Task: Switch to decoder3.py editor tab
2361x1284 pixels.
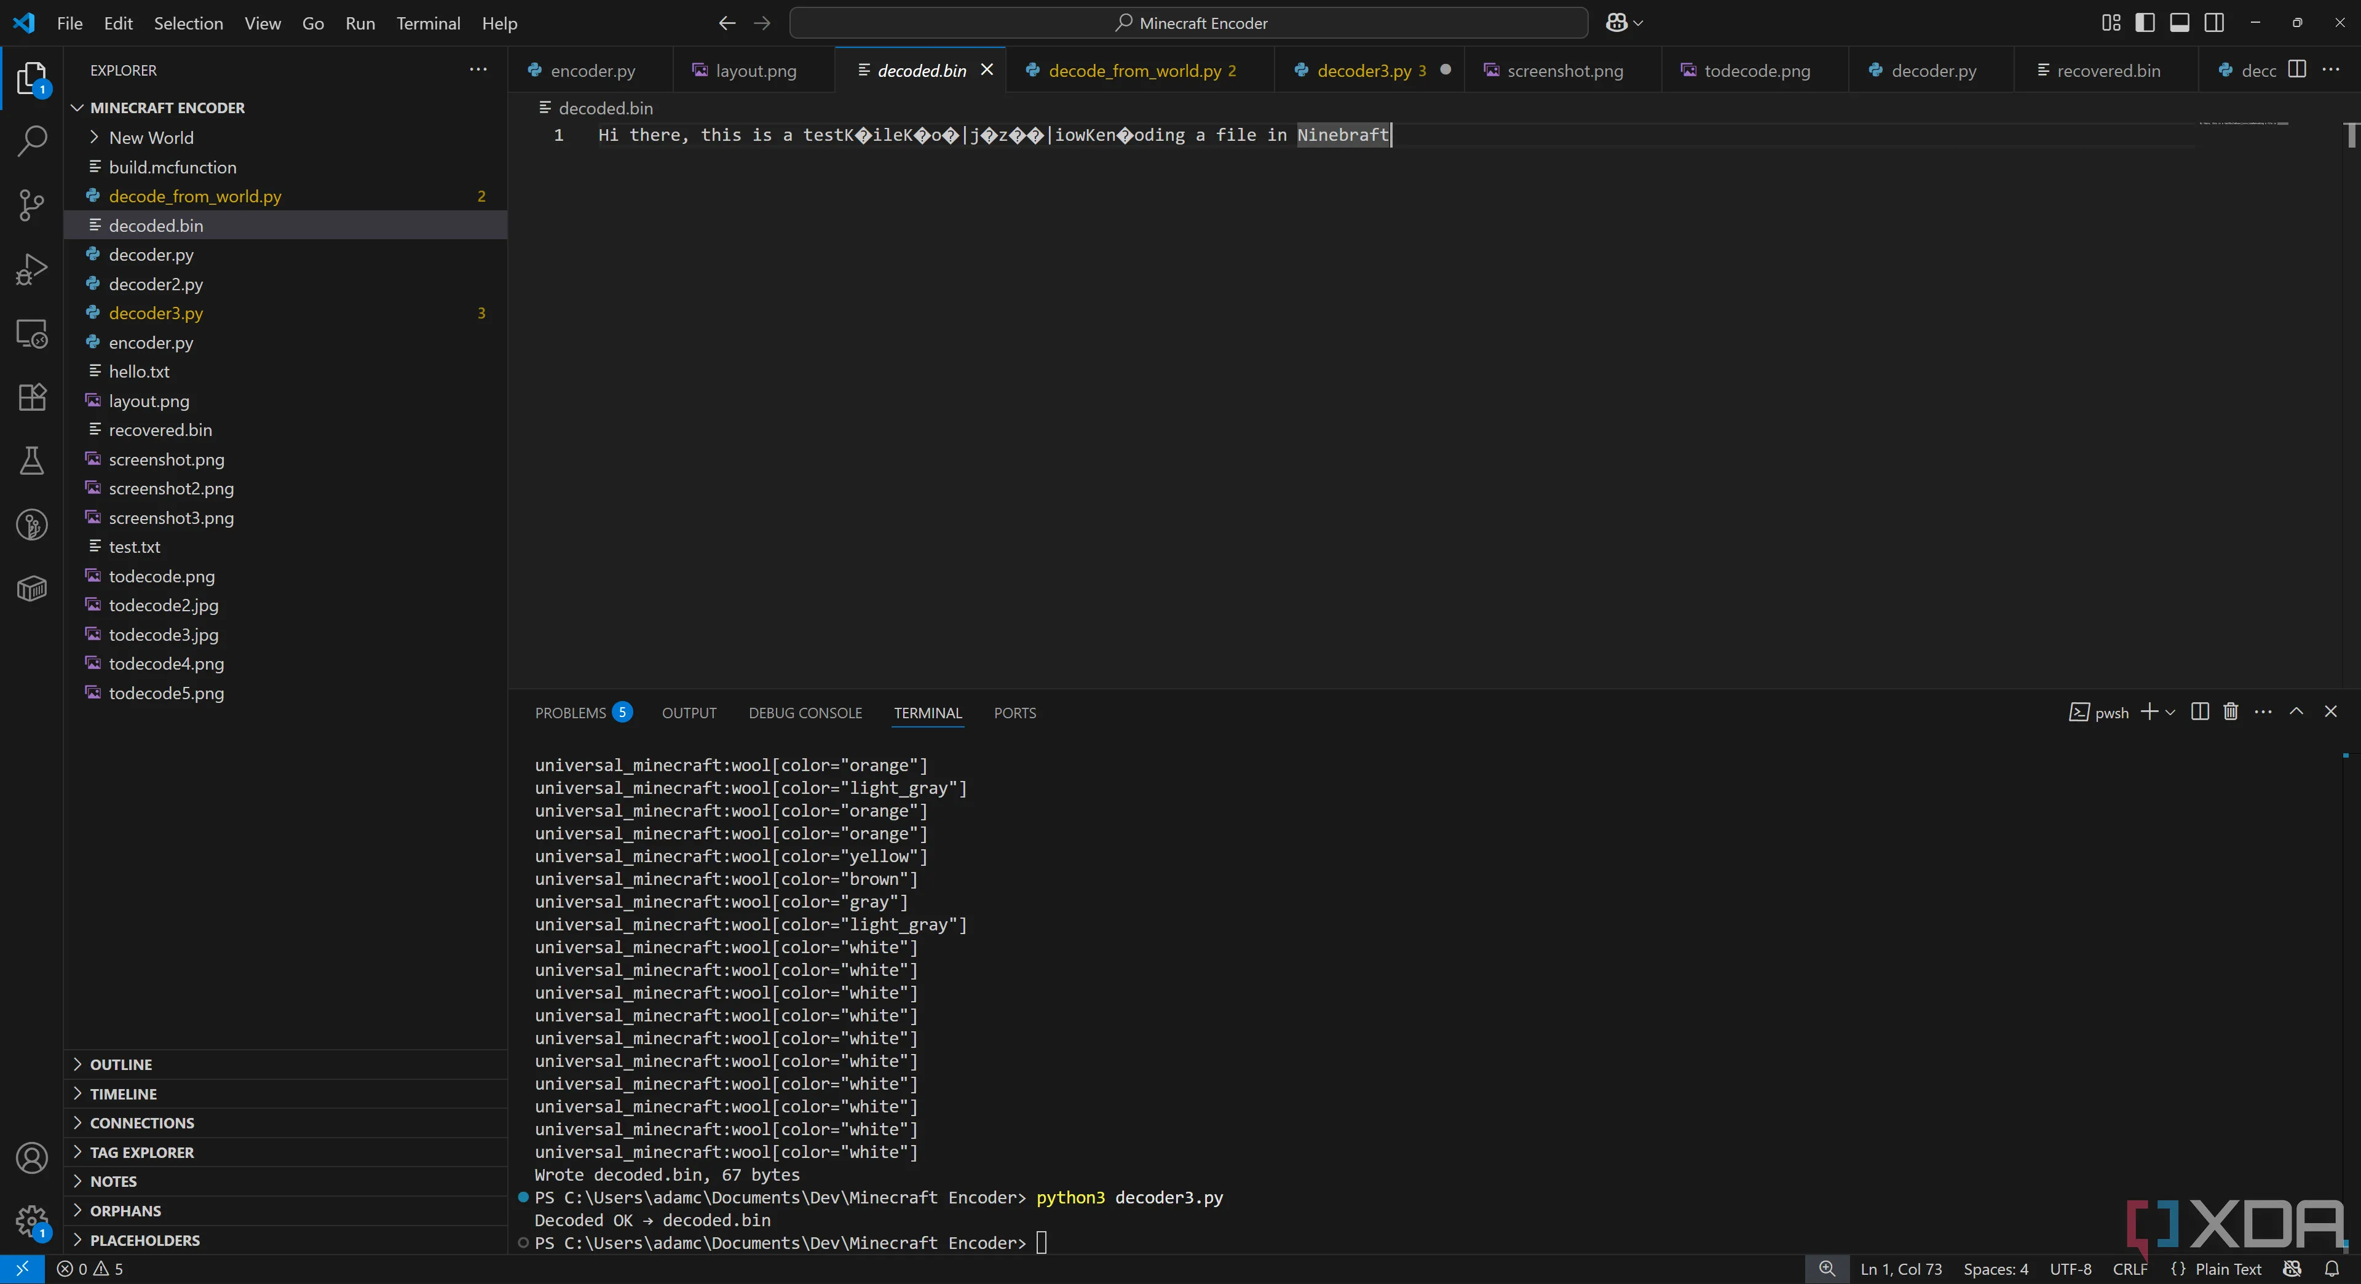Action: click(x=1369, y=71)
